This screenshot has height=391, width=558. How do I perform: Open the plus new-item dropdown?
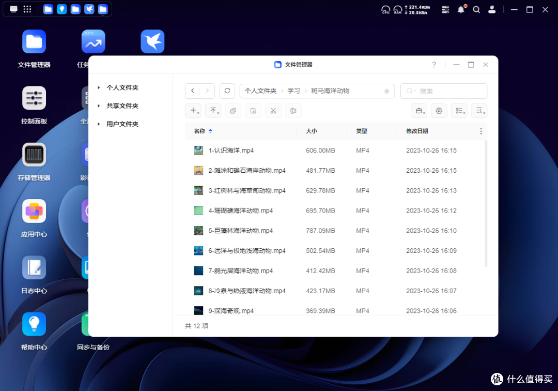point(193,111)
